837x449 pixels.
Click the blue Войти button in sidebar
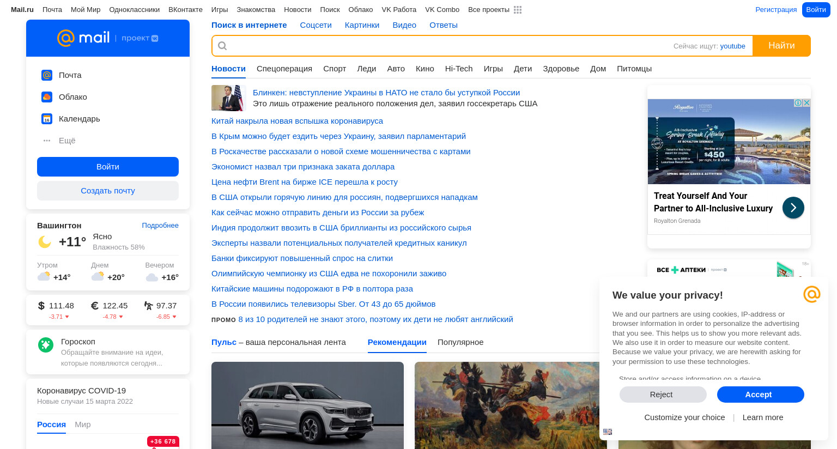(108, 167)
